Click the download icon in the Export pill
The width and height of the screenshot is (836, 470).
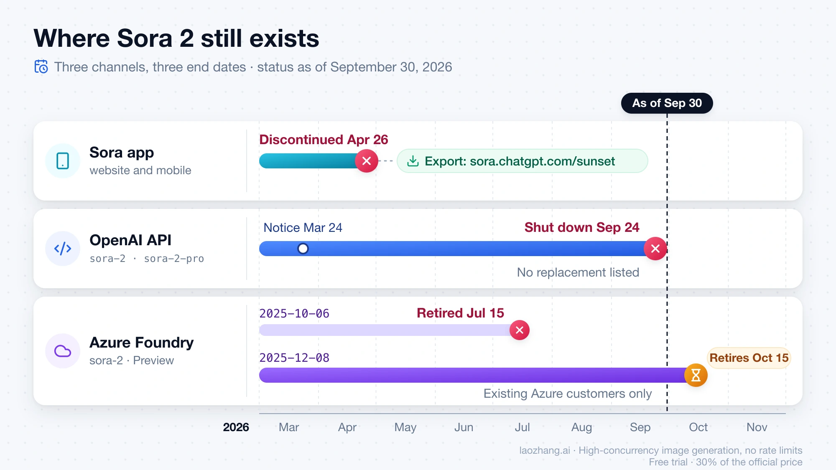(413, 161)
